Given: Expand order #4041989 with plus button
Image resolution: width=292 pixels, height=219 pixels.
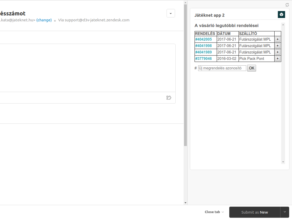Looking at the screenshot, I should [x=277, y=52].
